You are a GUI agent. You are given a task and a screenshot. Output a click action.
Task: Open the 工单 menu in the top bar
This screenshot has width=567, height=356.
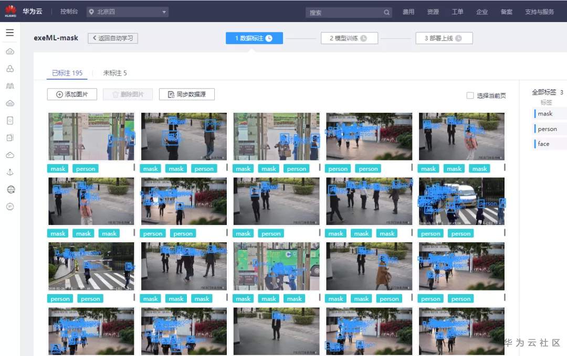coord(457,12)
